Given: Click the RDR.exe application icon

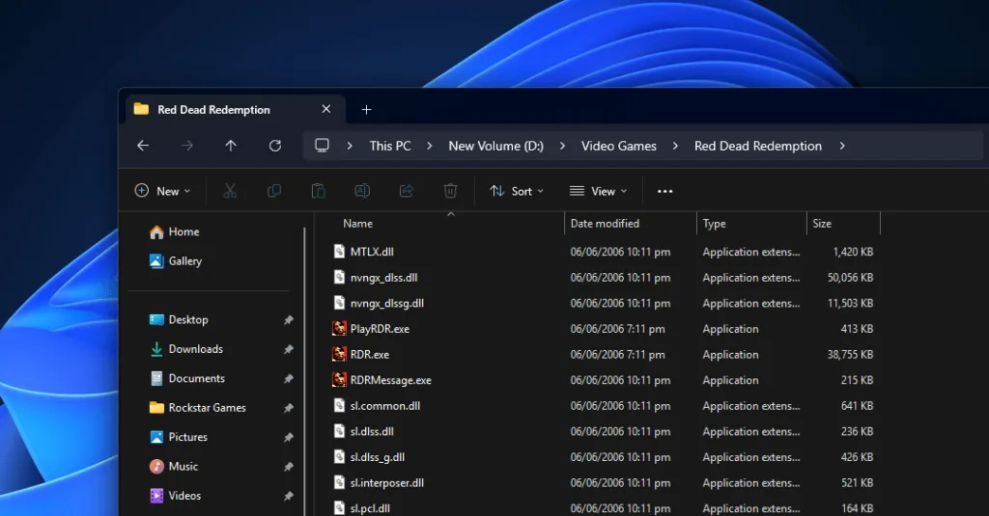Looking at the screenshot, I should pos(339,354).
